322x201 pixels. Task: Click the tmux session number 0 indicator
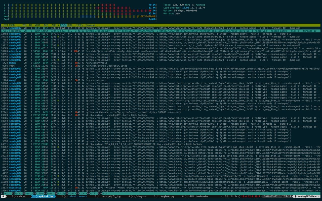coord(3,196)
